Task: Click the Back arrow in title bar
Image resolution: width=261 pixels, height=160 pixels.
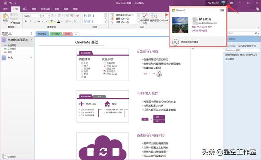Action: 5,3
